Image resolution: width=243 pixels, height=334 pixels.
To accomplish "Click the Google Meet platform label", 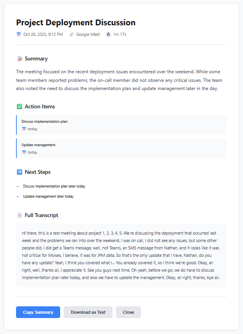I will pyautogui.click(x=88, y=34).
